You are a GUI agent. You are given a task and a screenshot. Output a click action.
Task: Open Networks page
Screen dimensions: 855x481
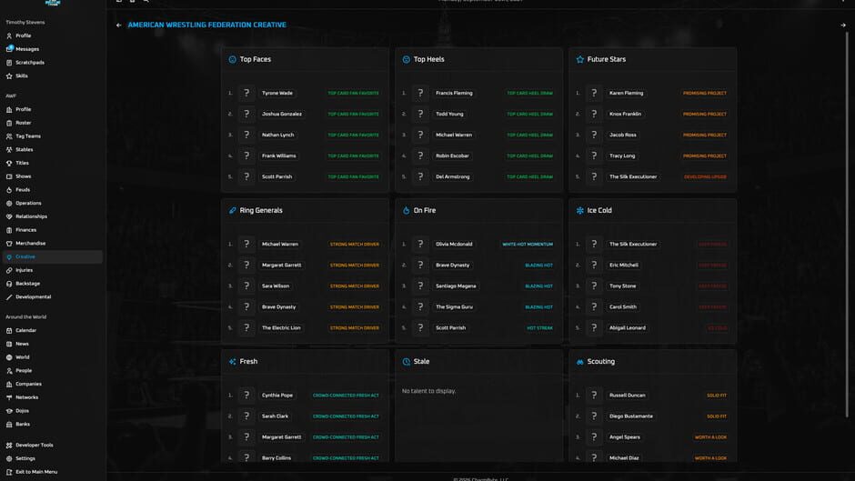coord(26,397)
